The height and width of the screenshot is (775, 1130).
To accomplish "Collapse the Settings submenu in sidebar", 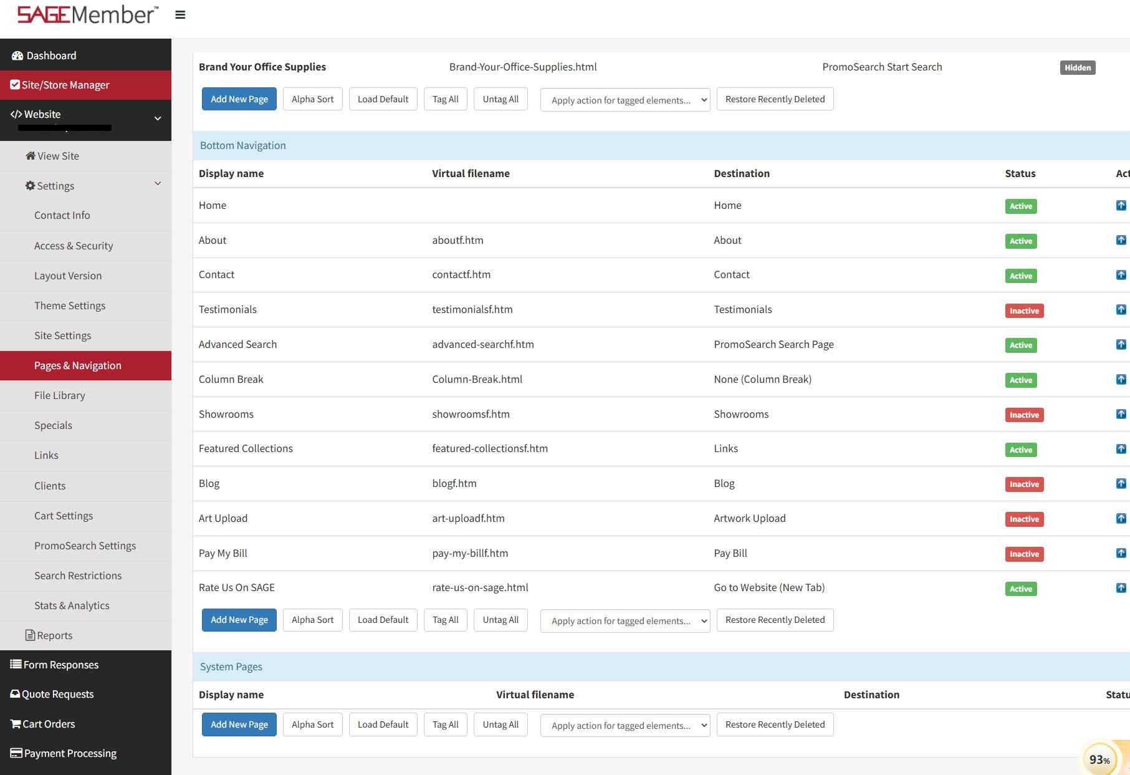I will pyautogui.click(x=158, y=183).
